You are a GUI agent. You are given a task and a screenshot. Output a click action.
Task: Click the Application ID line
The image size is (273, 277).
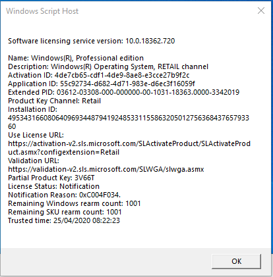coord(102,84)
